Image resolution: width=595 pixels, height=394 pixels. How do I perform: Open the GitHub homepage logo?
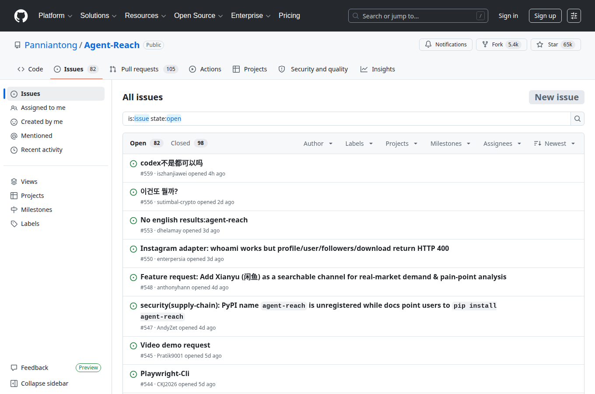(21, 16)
